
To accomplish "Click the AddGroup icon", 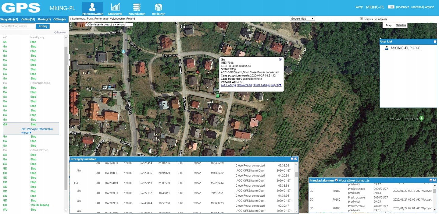I will [x=55, y=33].
